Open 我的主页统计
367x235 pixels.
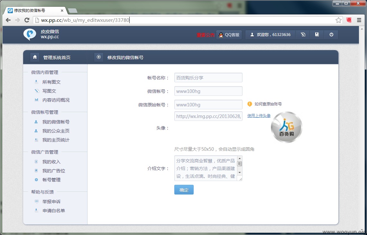point(56,140)
